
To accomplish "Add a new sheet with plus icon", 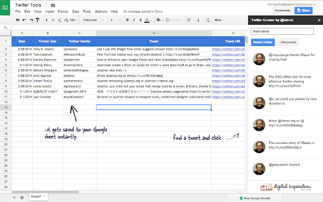I will click(x=14, y=197).
